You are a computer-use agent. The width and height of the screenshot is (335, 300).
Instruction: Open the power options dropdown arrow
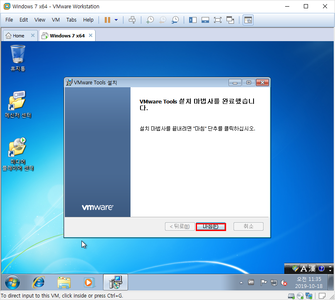tap(116, 20)
